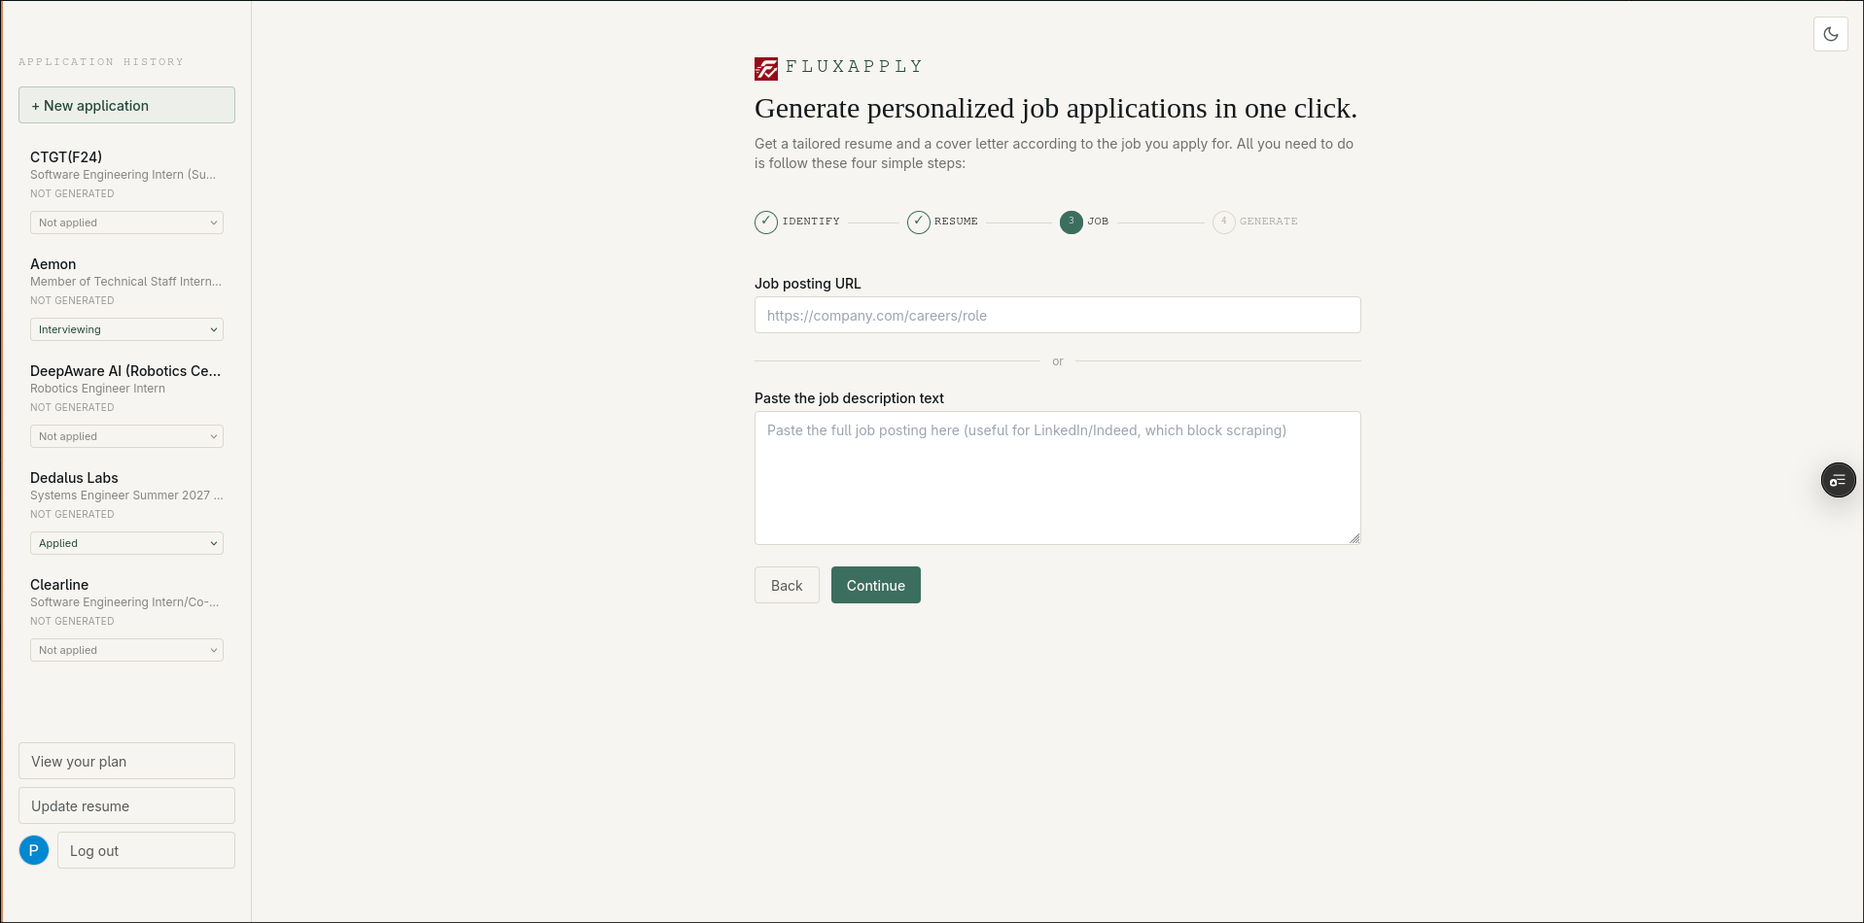Open status dropdown for CTGT(F24)

[126, 222]
